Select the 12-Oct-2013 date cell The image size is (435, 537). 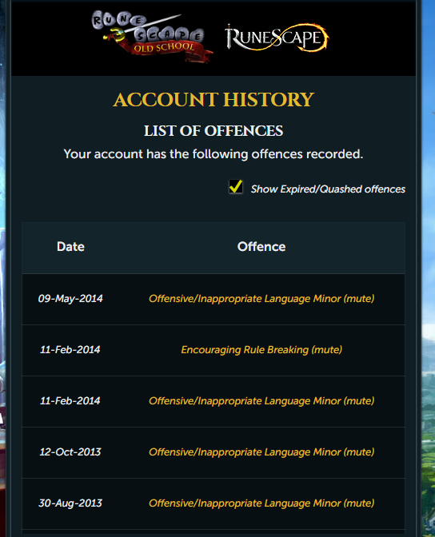(x=70, y=452)
